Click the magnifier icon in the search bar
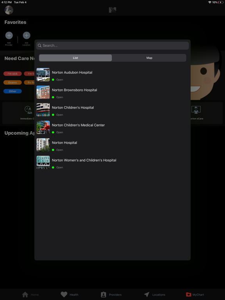The width and height of the screenshot is (225, 300). pos(39,46)
